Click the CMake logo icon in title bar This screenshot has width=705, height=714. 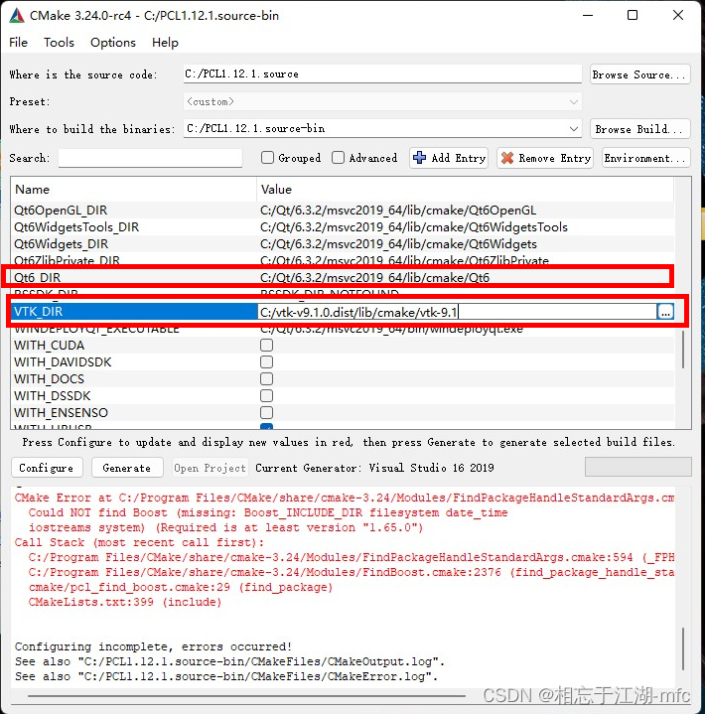pyautogui.click(x=17, y=16)
